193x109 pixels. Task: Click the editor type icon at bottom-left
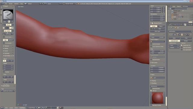click(x=2, y=108)
